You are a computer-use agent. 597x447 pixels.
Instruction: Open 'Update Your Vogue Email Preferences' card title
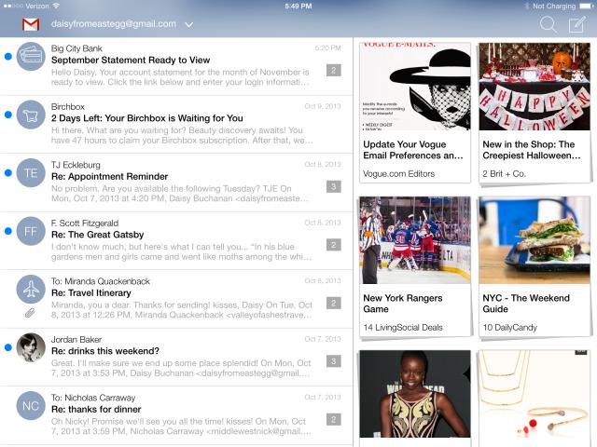tap(413, 150)
